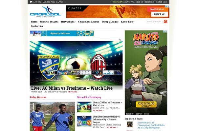
Task: Open headline 'Live: AC Milan vs Frosinone – Watch Live'
Action: pyautogui.click(x=72, y=88)
